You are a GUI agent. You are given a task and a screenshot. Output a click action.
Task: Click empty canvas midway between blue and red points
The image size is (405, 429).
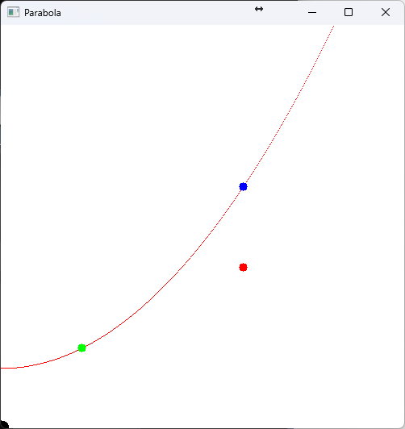(243, 227)
